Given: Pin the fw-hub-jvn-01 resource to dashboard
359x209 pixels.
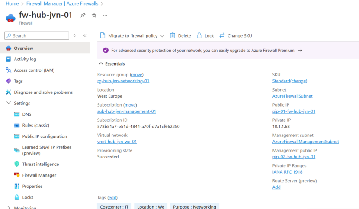Looking at the screenshot, I should 83,15.
